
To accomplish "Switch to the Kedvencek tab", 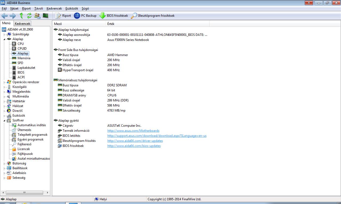I will coord(23,24).
